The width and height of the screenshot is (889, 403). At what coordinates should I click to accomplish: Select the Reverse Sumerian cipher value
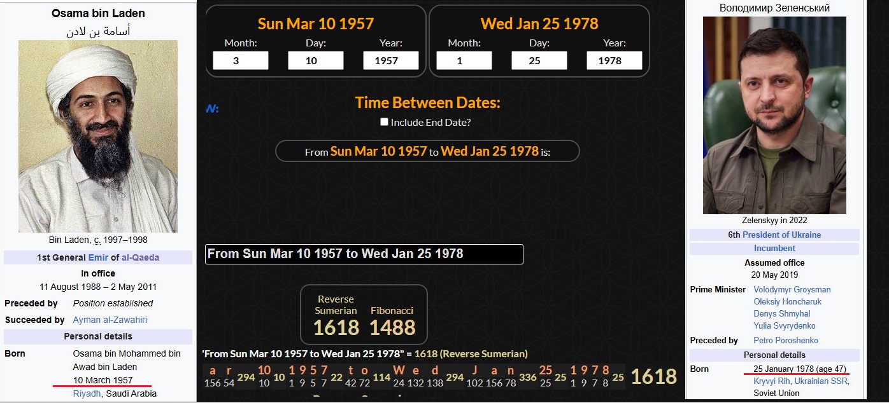[336, 327]
